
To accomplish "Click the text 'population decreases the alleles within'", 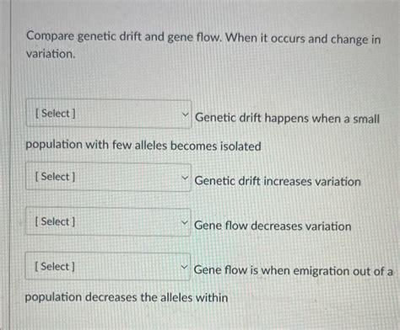I will [127, 297].
